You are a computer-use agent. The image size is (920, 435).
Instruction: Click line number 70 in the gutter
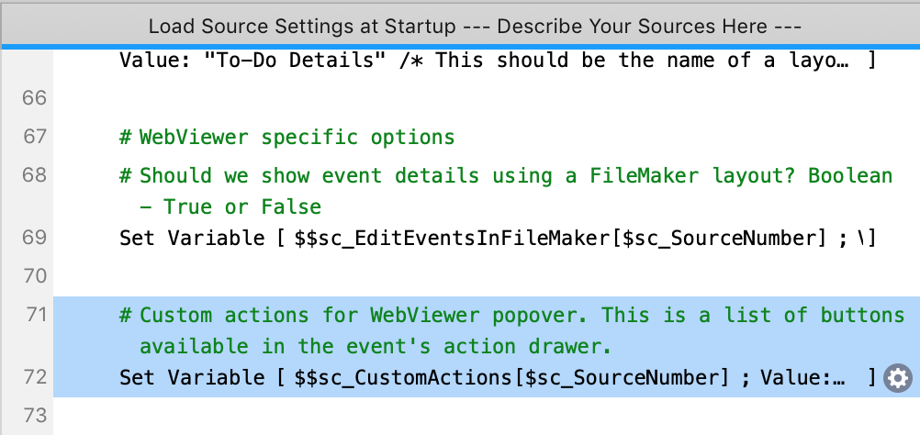point(34,275)
